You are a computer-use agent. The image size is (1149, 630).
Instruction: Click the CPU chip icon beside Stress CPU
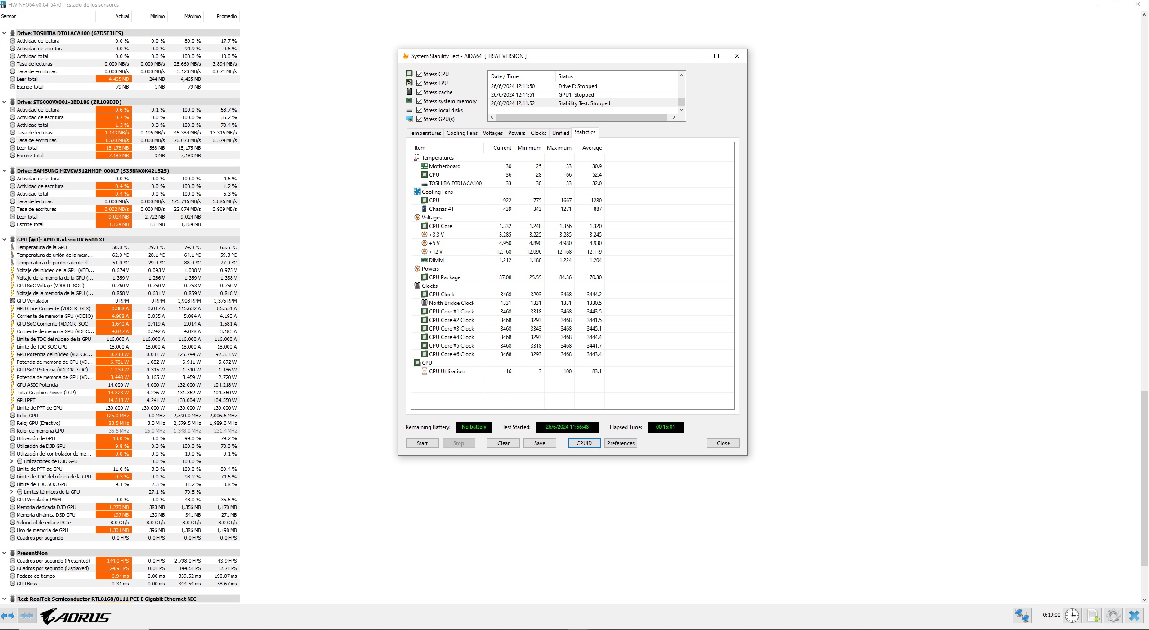tap(409, 74)
